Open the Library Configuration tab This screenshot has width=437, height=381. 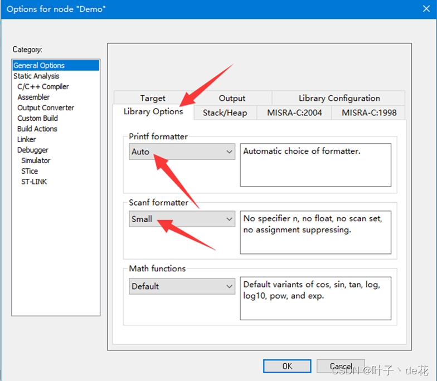339,98
